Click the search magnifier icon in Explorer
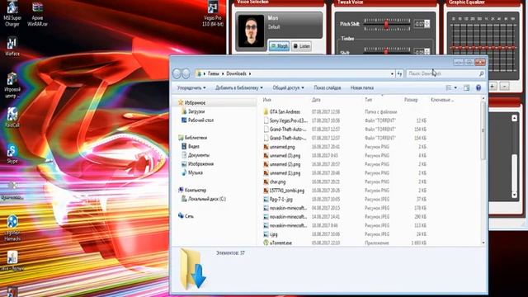This screenshot has width=528, height=297. pyautogui.click(x=481, y=73)
